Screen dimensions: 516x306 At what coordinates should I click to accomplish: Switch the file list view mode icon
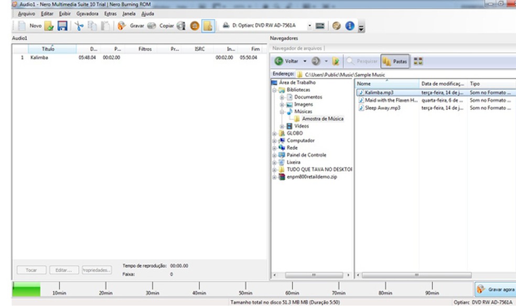tap(418, 61)
